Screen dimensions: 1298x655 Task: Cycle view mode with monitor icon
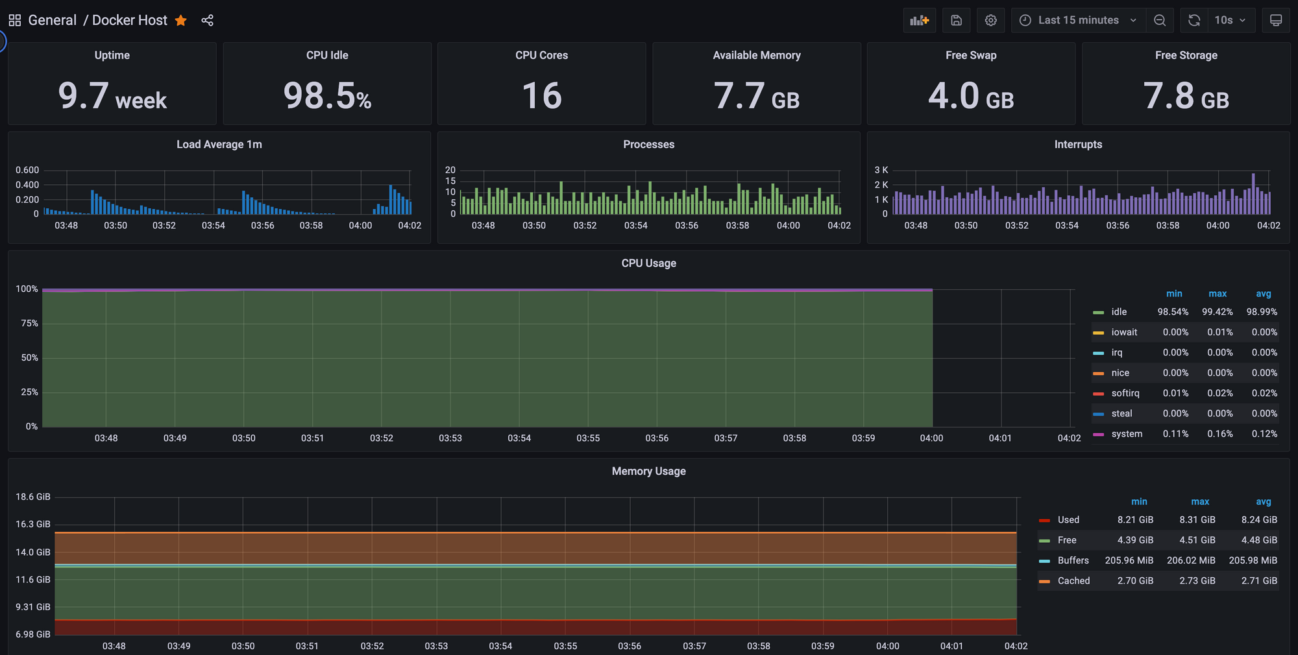click(x=1275, y=20)
